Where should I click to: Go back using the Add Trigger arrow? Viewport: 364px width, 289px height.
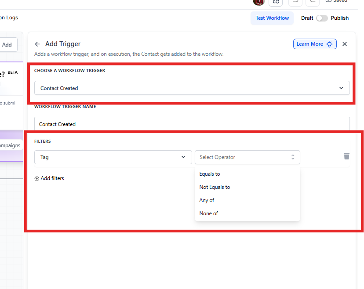37,44
